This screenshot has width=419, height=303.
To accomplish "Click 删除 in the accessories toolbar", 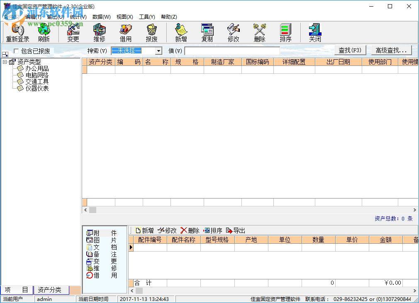I will click(x=190, y=230).
